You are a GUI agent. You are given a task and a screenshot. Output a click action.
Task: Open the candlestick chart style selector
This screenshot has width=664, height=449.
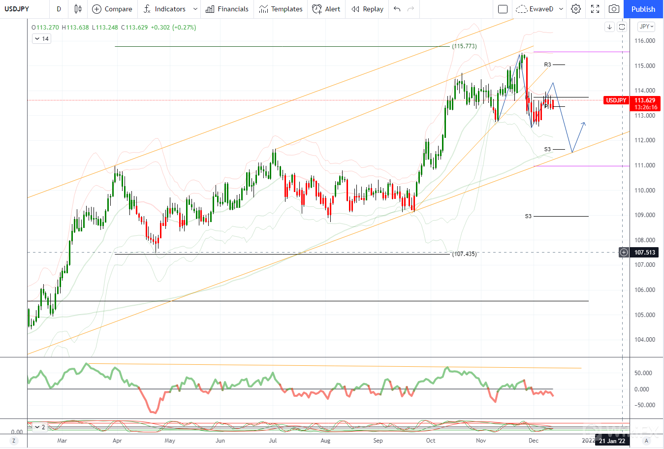[x=78, y=9]
